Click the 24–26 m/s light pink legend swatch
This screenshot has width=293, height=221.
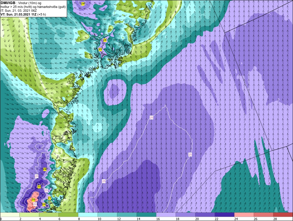[244, 215]
